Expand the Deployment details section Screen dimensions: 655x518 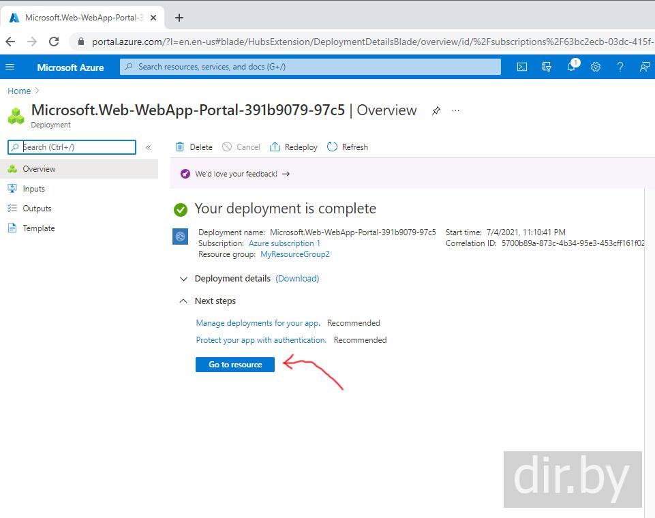(x=183, y=279)
